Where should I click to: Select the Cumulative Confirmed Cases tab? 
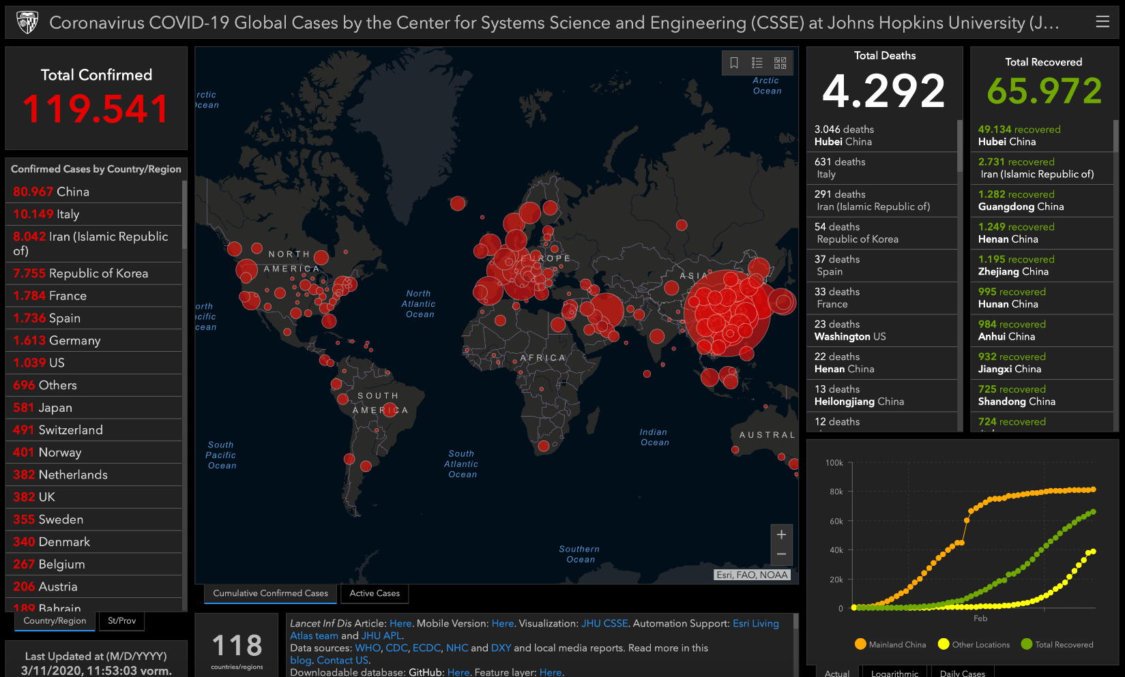(x=270, y=593)
